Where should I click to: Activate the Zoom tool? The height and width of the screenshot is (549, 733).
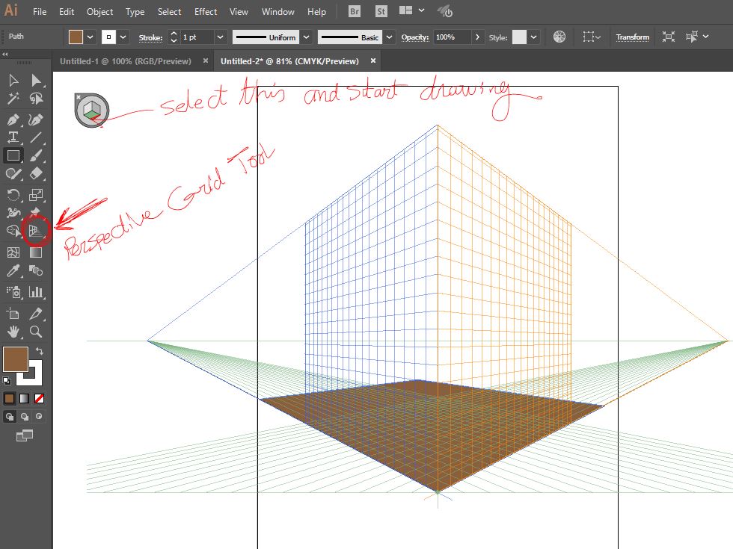tap(35, 332)
